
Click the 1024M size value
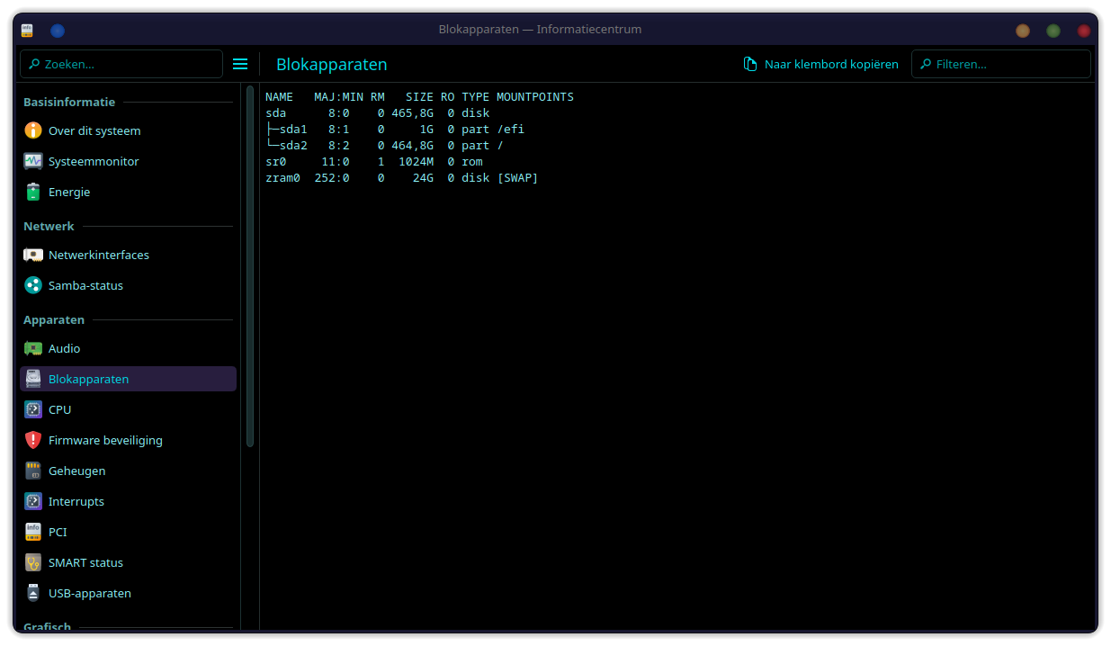(416, 162)
